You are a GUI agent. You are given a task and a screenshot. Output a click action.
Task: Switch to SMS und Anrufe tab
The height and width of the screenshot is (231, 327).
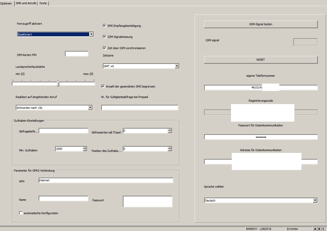[26, 3]
